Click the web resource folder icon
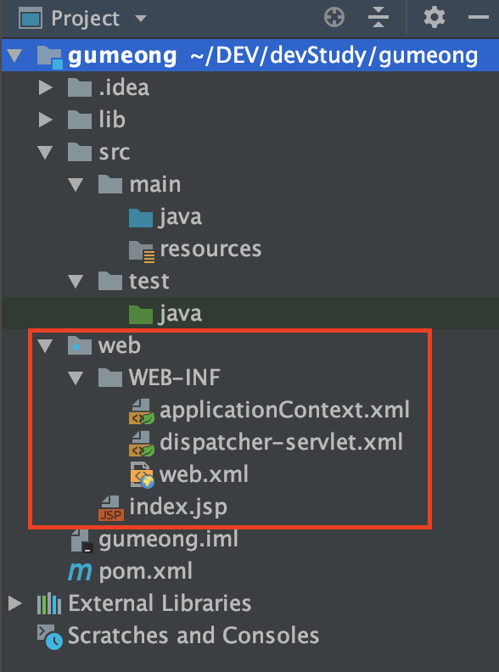The width and height of the screenshot is (499, 672). pyautogui.click(x=80, y=346)
